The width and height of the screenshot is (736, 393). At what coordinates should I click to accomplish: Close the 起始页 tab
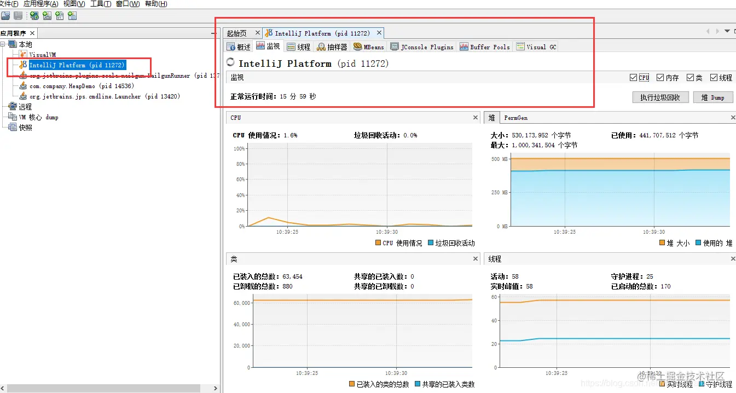[258, 33]
